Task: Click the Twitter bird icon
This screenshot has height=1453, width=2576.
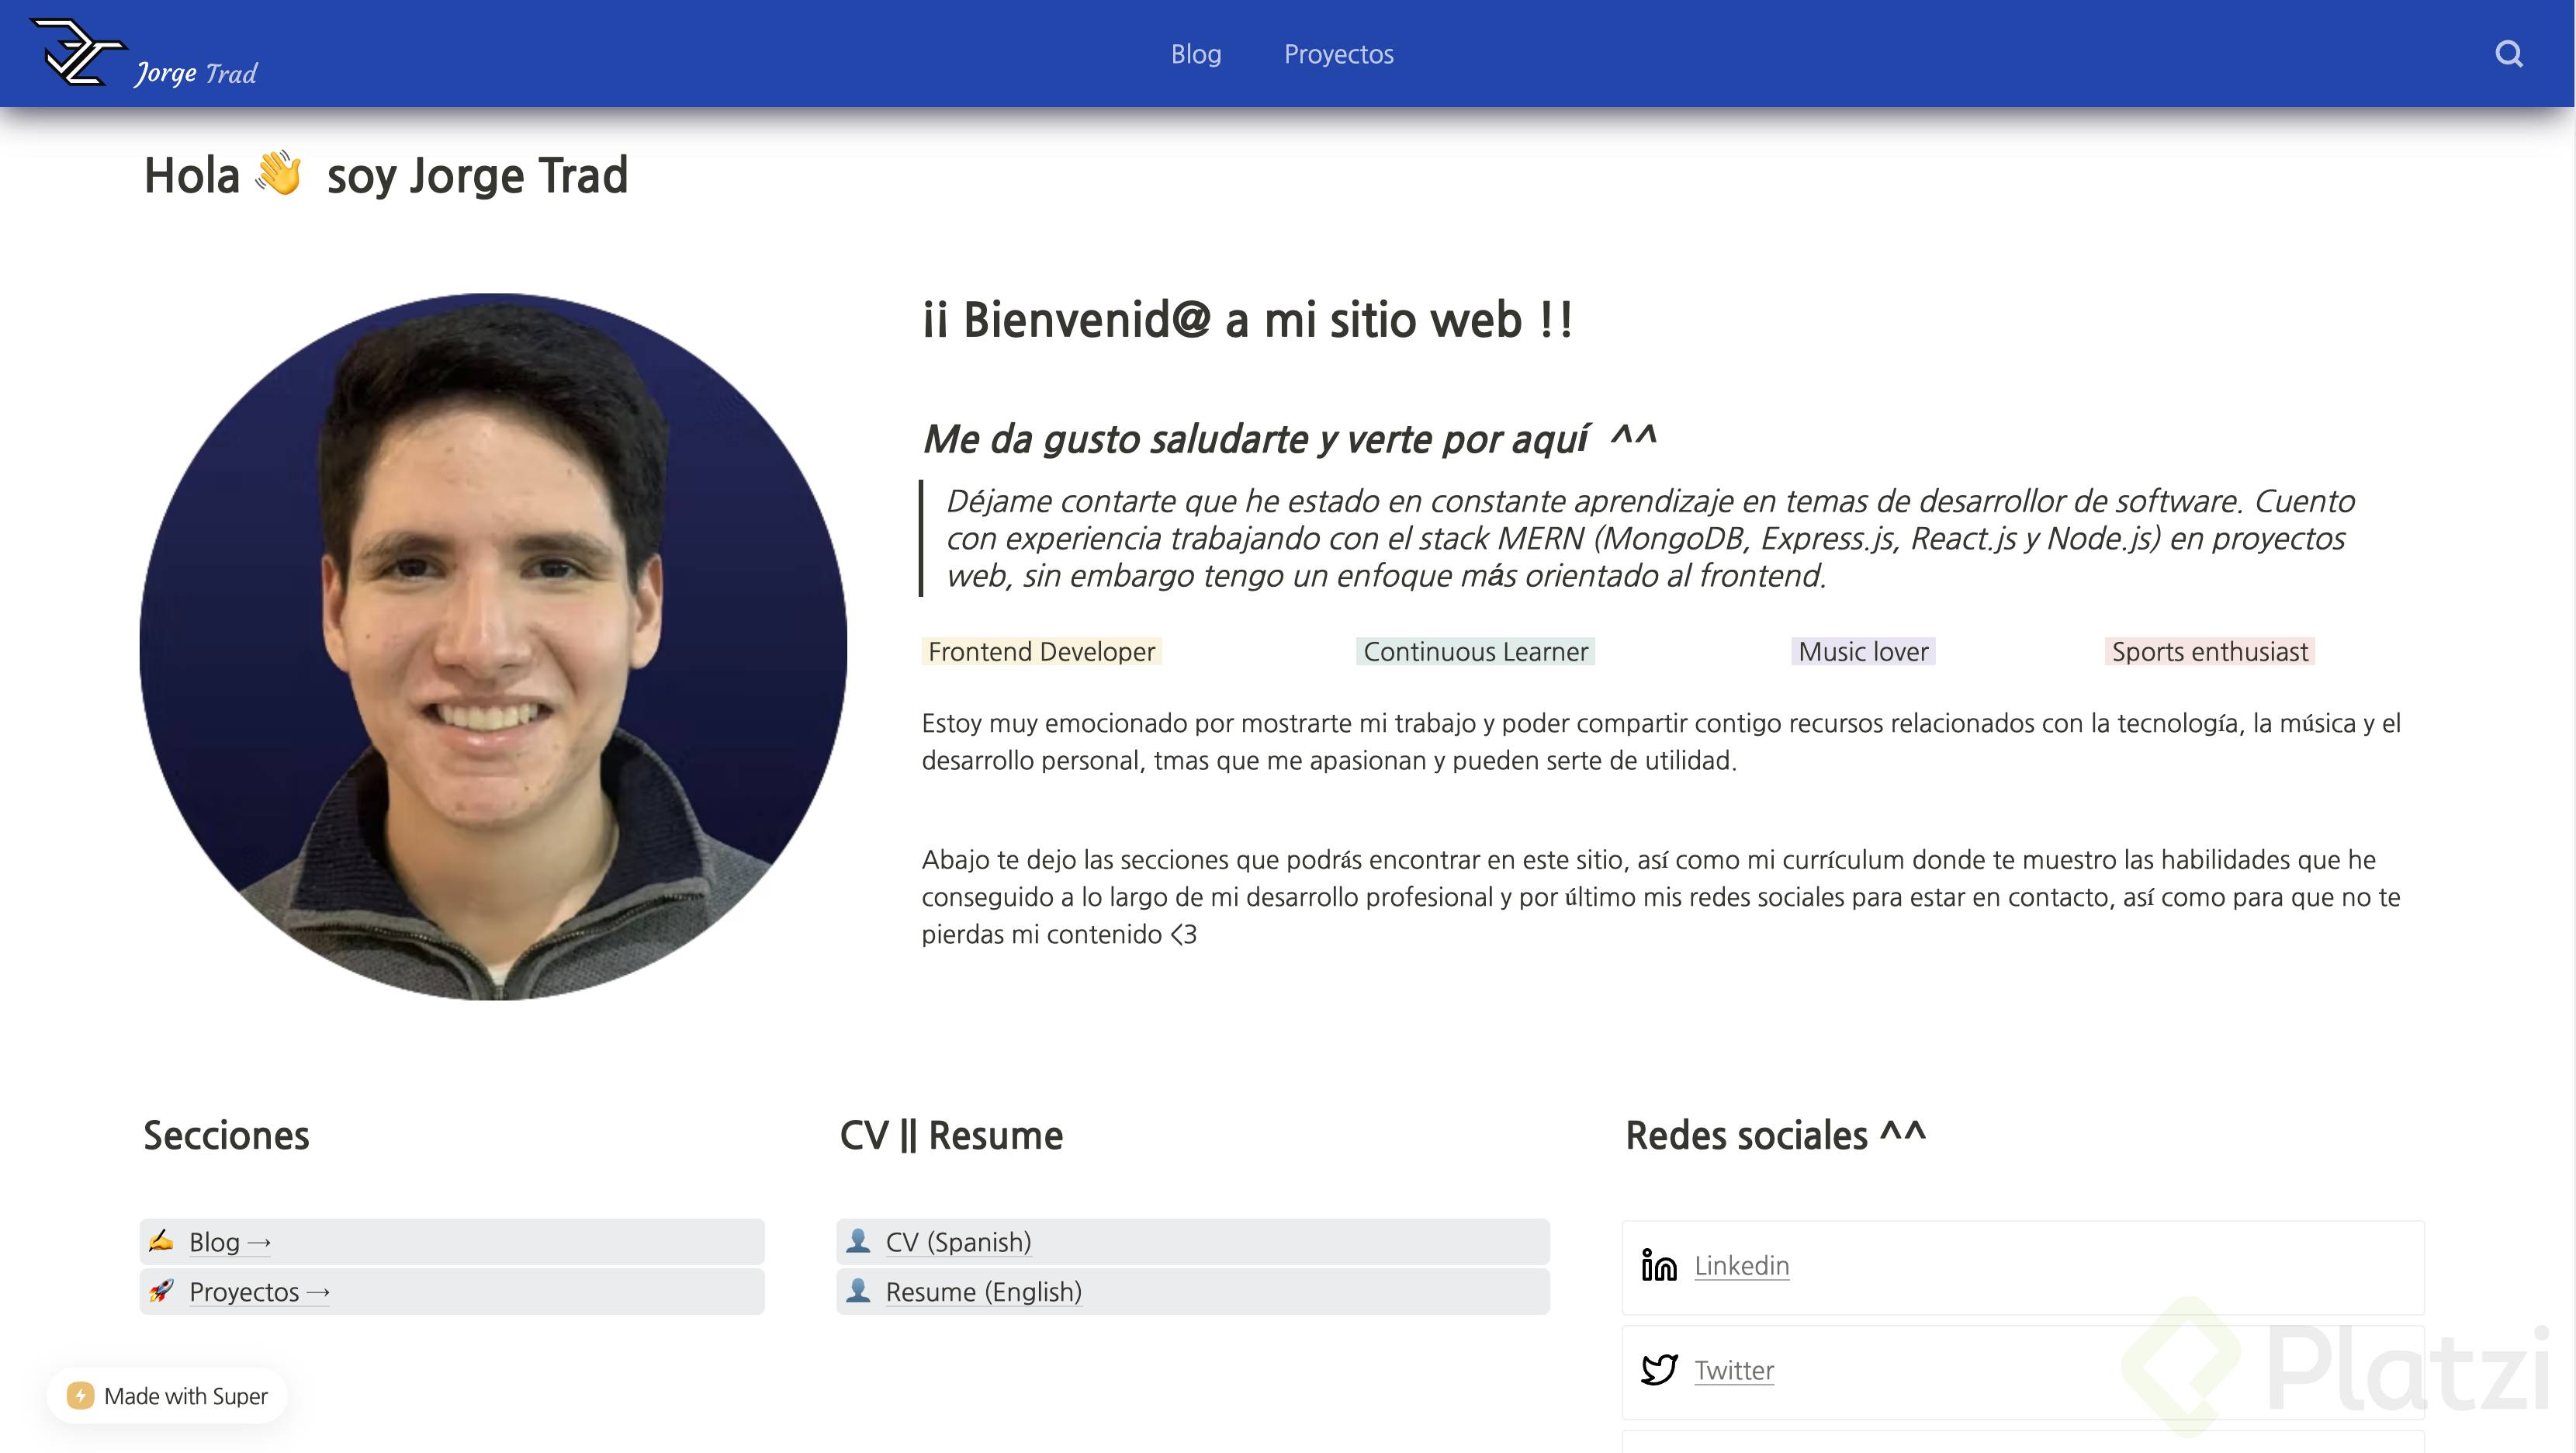Action: 1658,1370
